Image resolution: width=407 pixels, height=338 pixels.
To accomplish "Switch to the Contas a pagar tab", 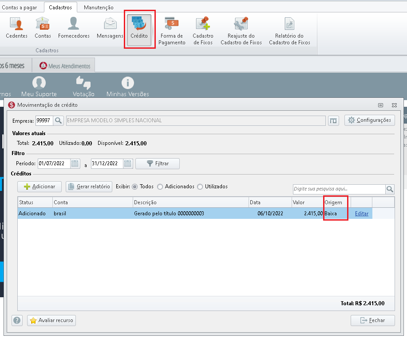I will (20, 8).
